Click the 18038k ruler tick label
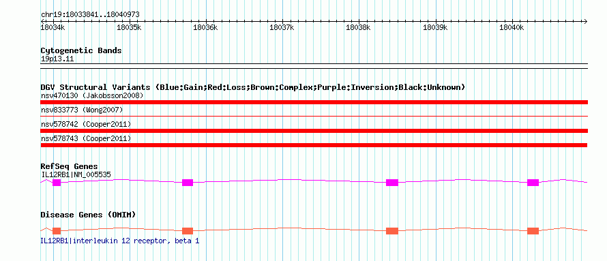The width and height of the screenshot is (607, 261). pos(358,27)
